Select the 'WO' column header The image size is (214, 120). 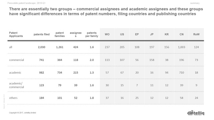[x=107, y=34]
